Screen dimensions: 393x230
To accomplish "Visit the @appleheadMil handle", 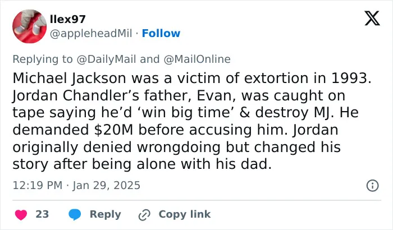I will click(91, 33).
